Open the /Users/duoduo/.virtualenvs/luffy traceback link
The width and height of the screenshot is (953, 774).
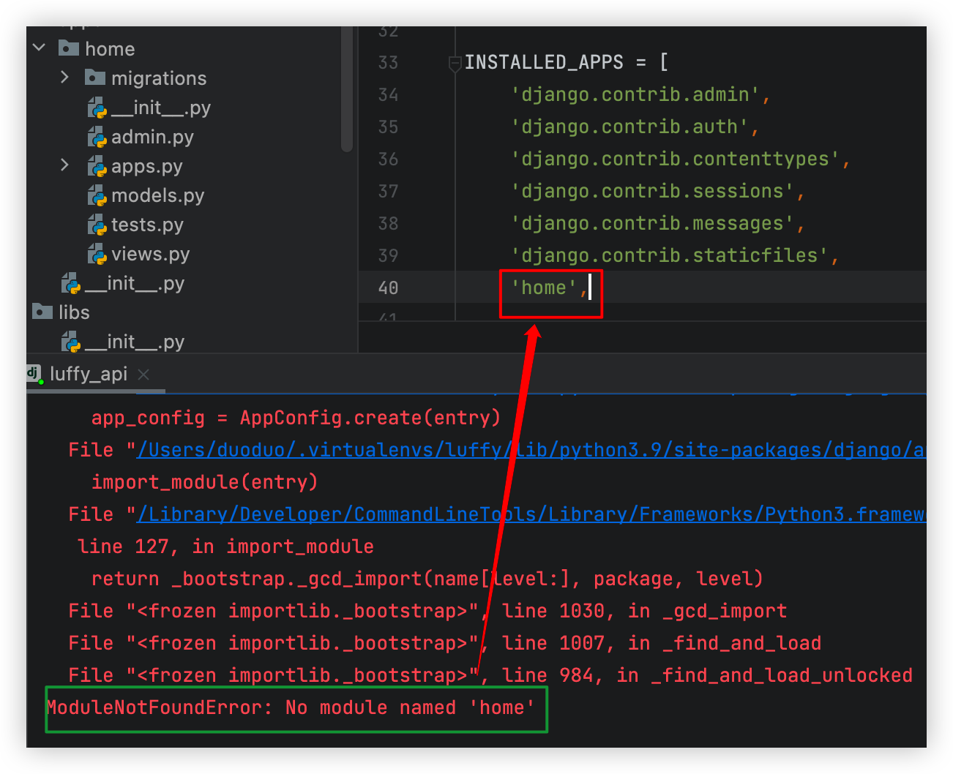tap(531, 450)
